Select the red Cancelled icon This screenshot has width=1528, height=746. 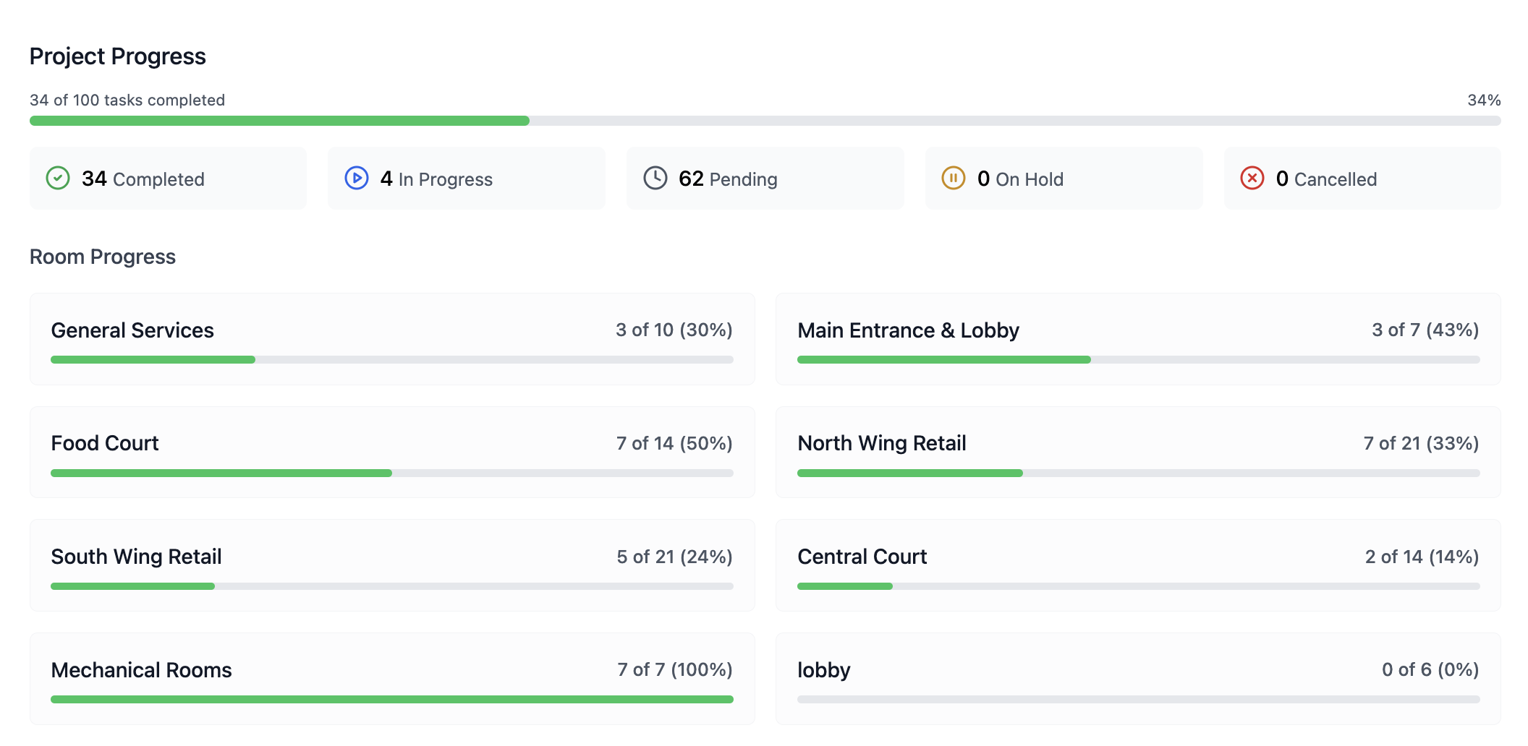1252,178
